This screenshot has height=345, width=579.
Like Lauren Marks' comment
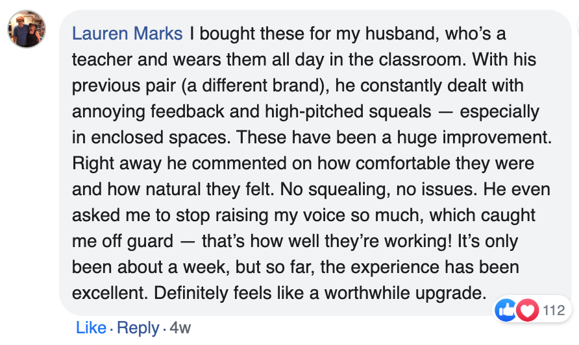point(91,327)
